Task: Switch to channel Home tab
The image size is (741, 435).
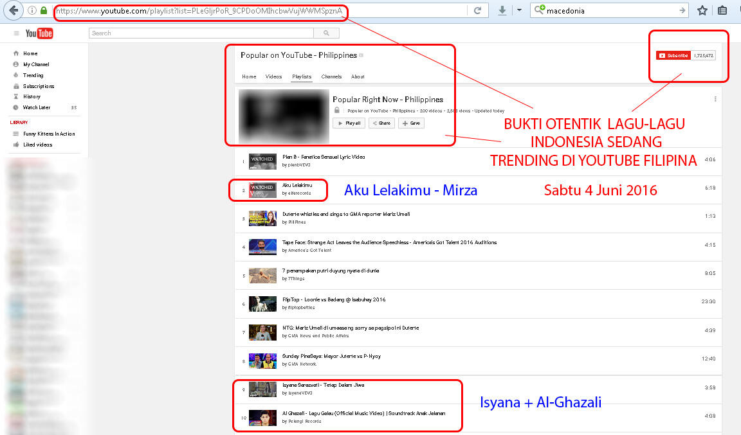Action: (x=249, y=76)
